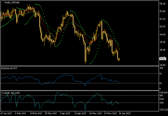Screen dimensions: 168x116
Task: Click the CCI 0.00 scale label
Action: (x=161, y=99)
